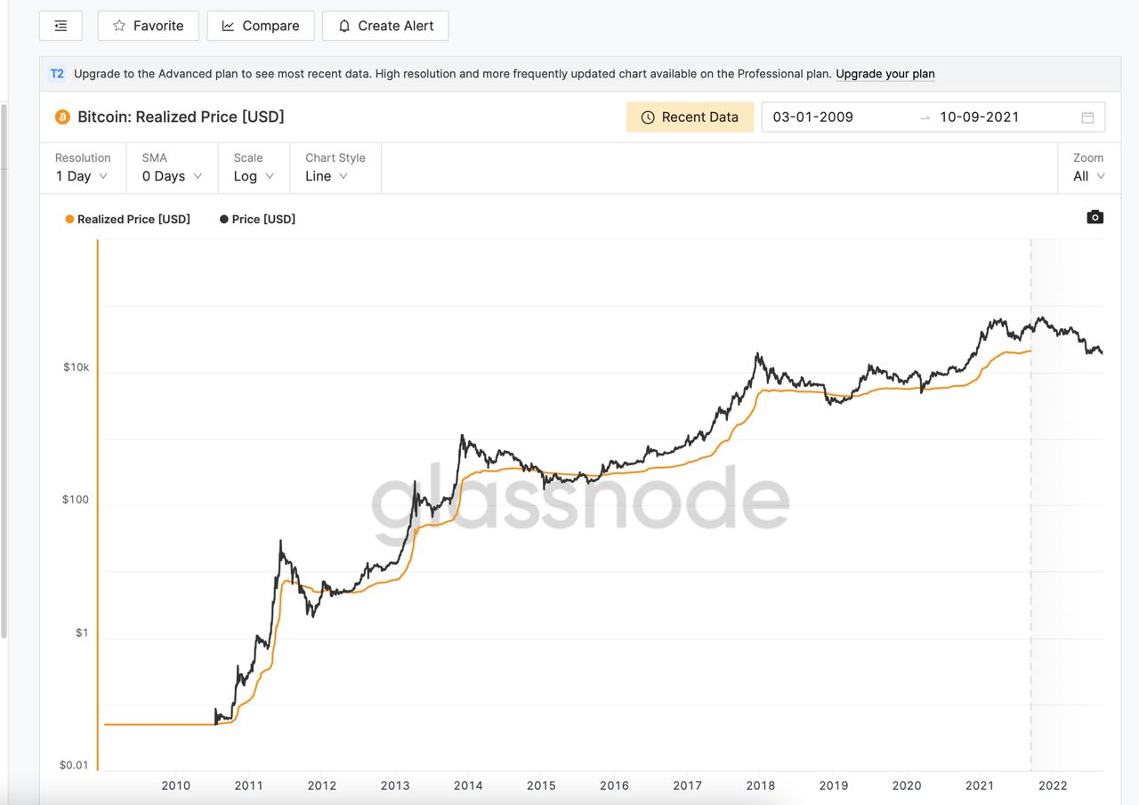The image size is (1139, 805).
Task: Click the star Favorite button
Action: 148,26
